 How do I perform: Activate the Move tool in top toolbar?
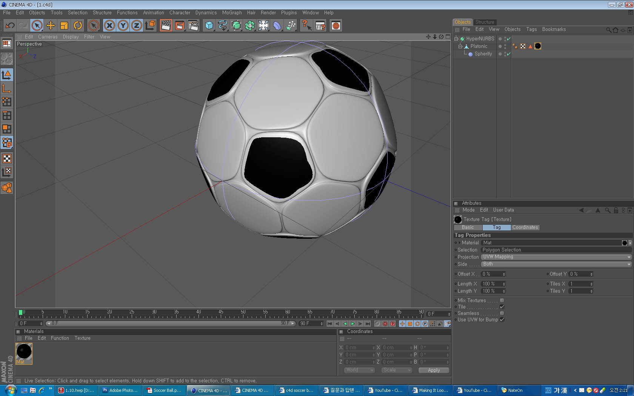pos(51,26)
